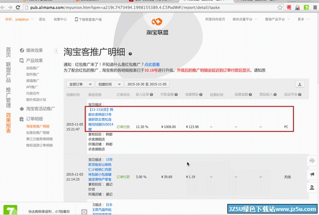Download the report with the download icon

299,84
